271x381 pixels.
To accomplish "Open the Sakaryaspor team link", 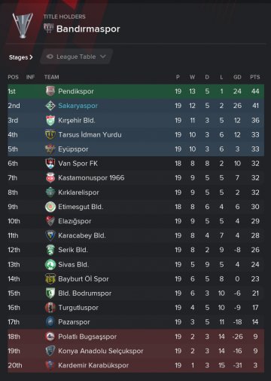I will pyautogui.click(x=78, y=106).
